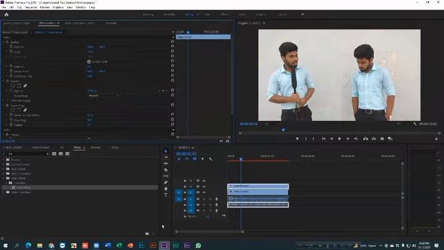
Task: Expand the Video Transitions folder
Action: 3,192
